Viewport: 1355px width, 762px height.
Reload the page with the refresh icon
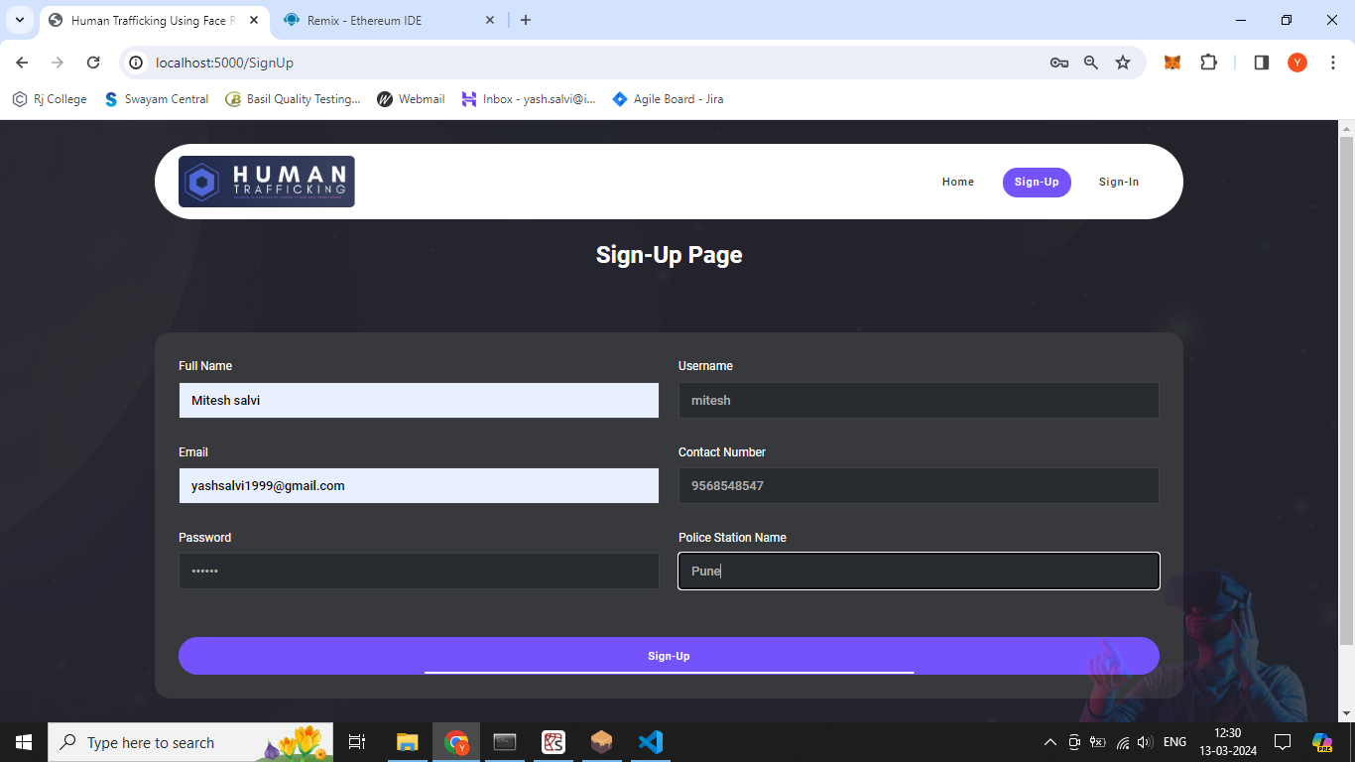[93, 63]
